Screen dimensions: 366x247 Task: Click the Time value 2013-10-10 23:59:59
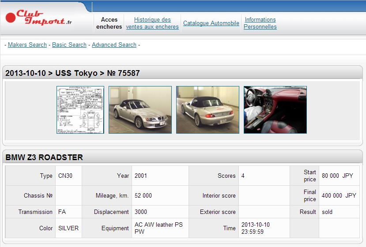(256, 228)
